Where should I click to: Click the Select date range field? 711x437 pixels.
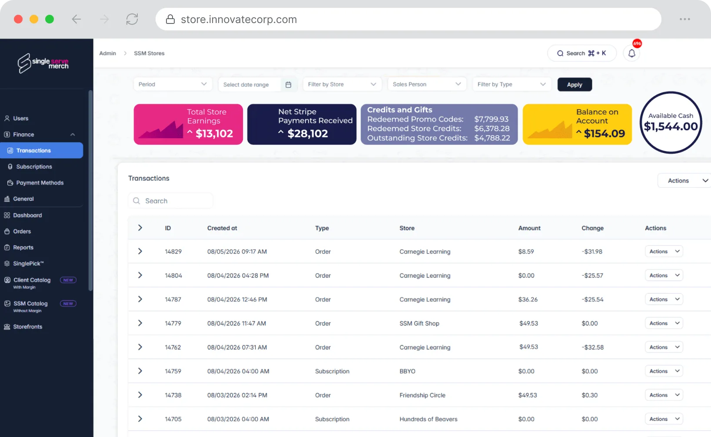point(257,85)
